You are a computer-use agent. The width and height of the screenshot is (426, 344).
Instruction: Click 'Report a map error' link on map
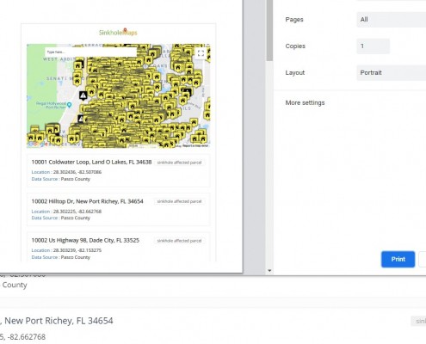pos(195,146)
